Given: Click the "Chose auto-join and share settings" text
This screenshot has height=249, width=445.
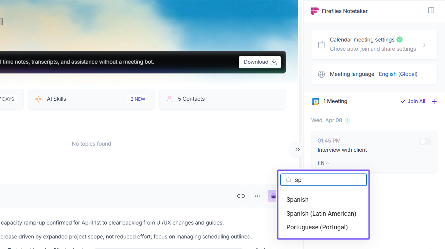Looking at the screenshot, I should [x=373, y=49].
